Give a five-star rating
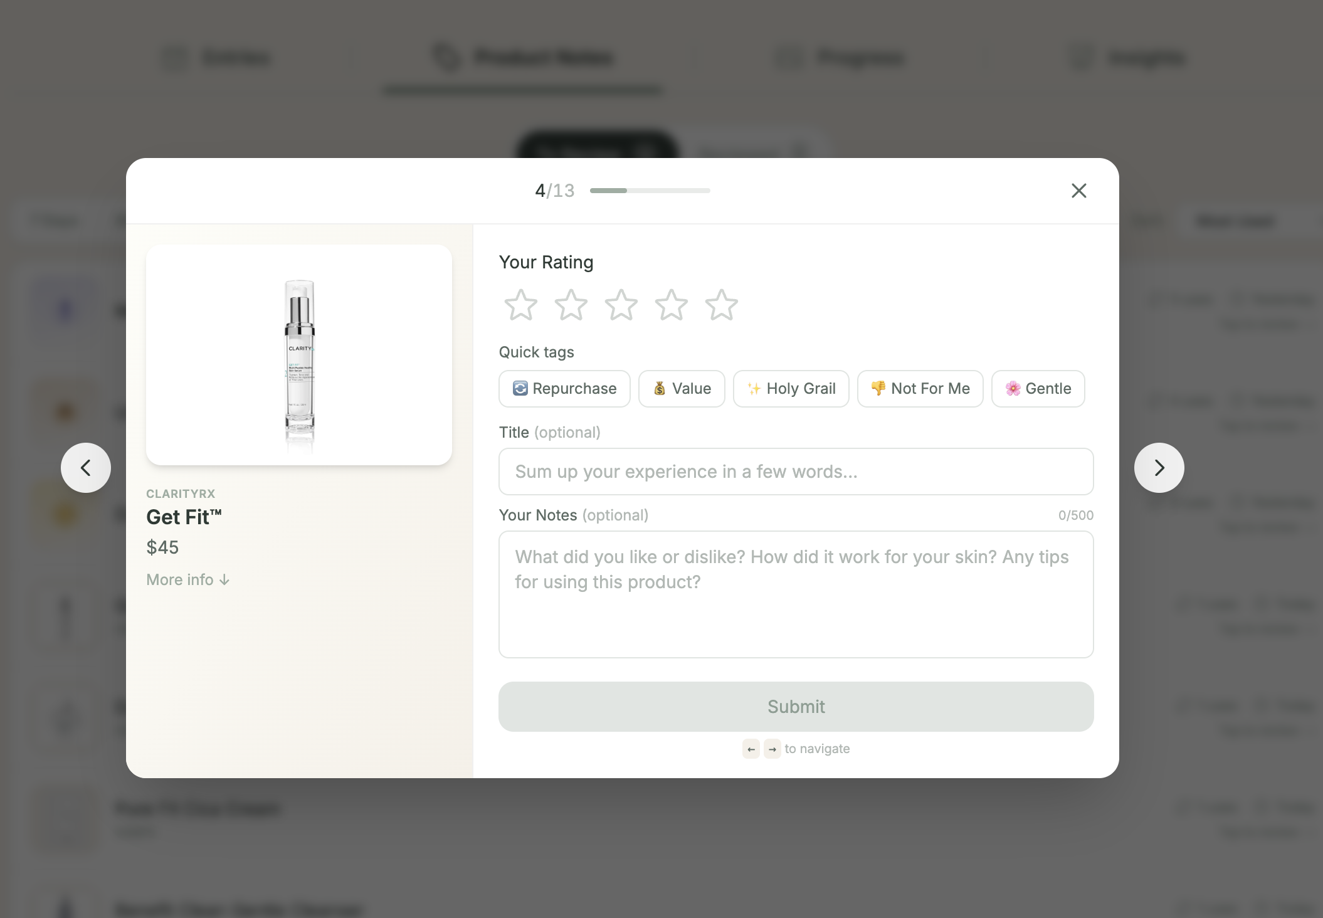 click(x=722, y=305)
